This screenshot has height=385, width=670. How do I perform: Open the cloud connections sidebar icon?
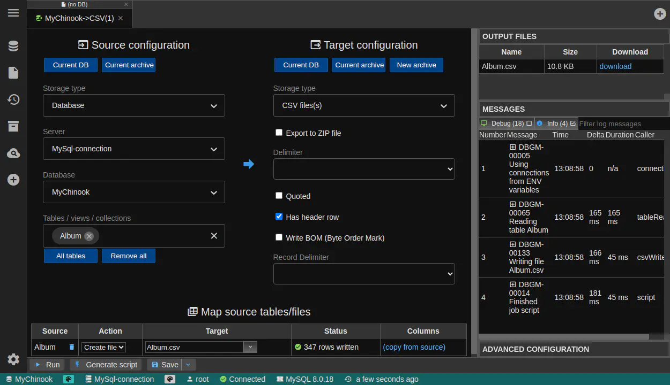click(13, 153)
